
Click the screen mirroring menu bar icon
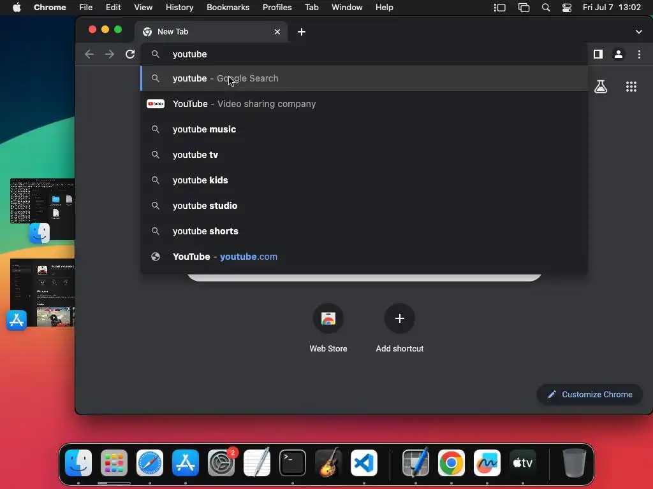[x=524, y=8]
